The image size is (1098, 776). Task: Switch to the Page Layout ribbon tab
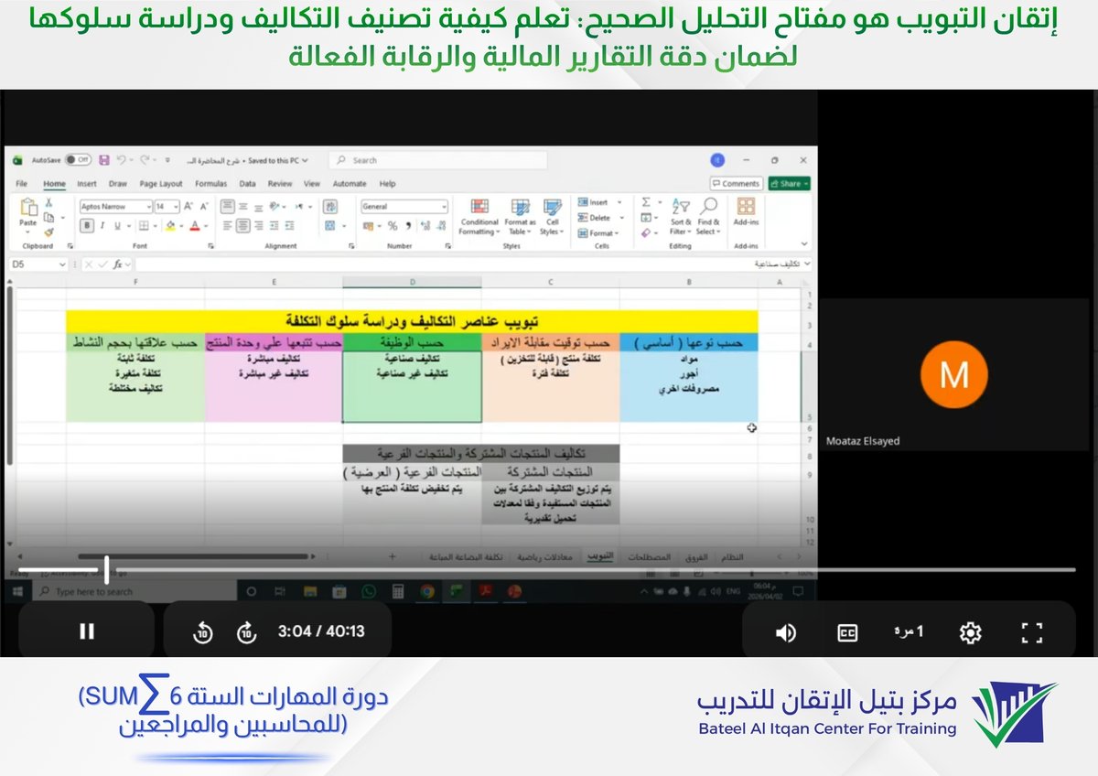click(x=161, y=183)
